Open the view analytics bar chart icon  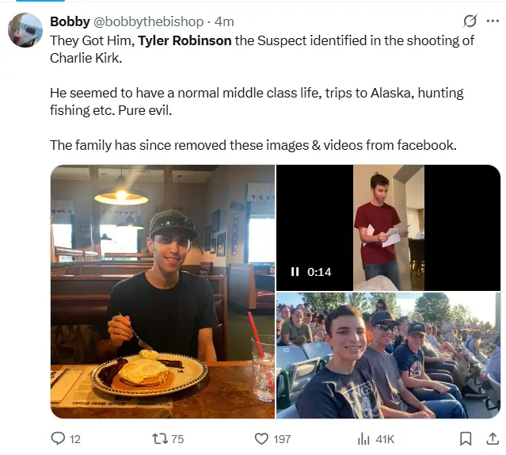pos(364,438)
